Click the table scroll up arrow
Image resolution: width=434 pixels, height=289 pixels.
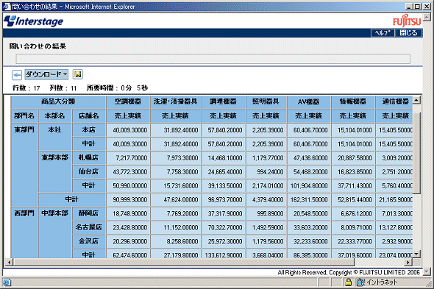point(416,100)
